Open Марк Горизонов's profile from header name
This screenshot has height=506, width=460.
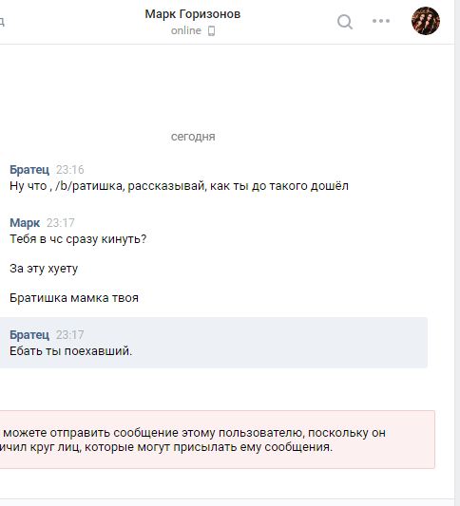click(193, 14)
